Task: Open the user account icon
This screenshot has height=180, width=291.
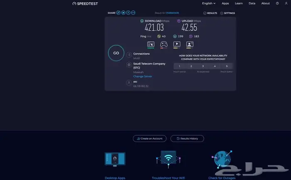Action: (x=286, y=3)
